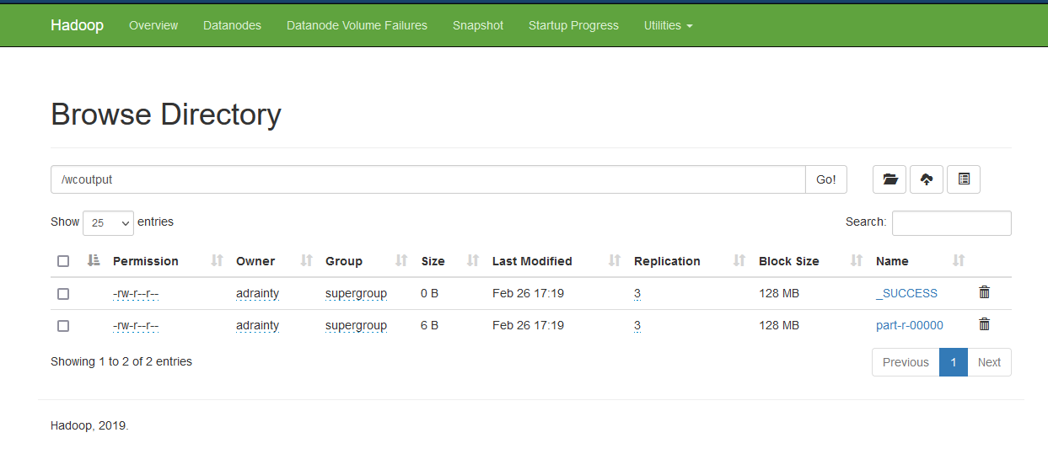Click the Permission column header
1048x454 pixels.
point(146,261)
